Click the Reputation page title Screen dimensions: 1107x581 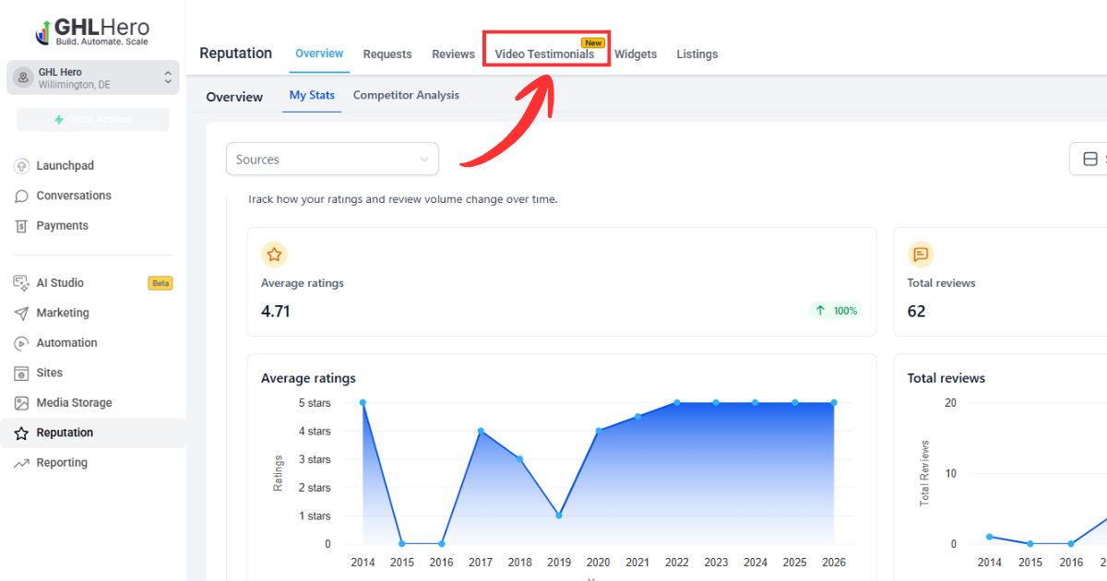[236, 53]
